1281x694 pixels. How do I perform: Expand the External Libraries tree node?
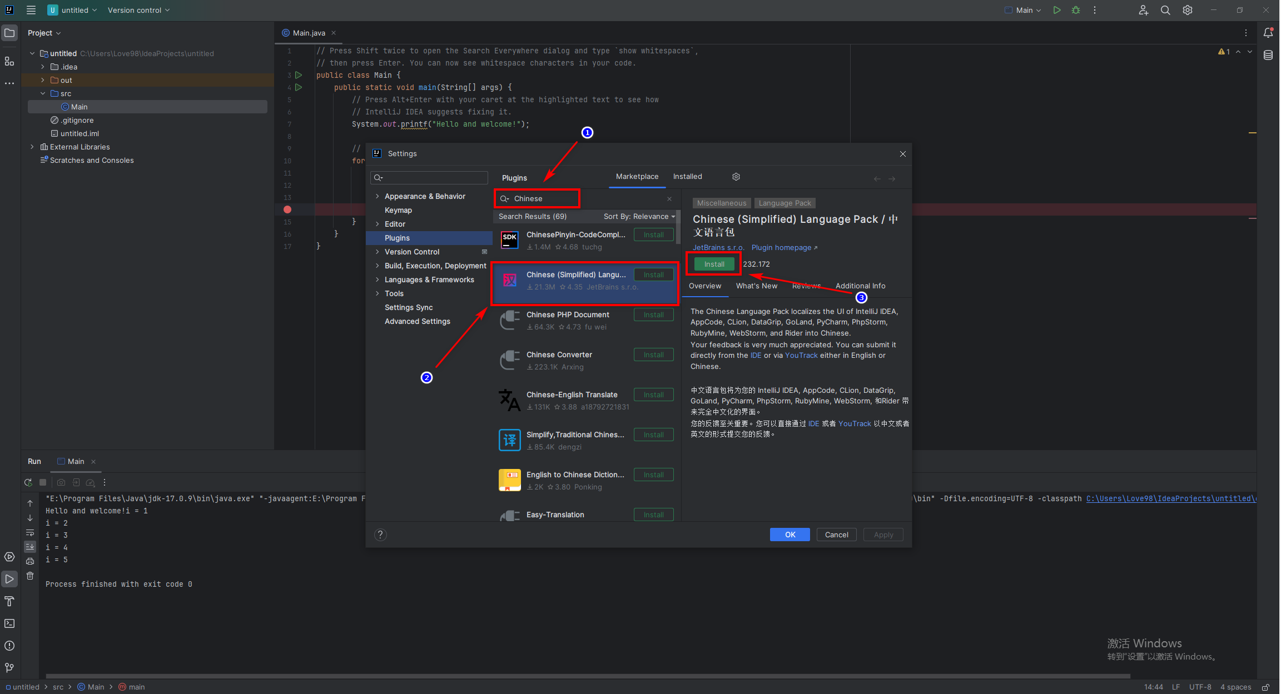(32, 147)
